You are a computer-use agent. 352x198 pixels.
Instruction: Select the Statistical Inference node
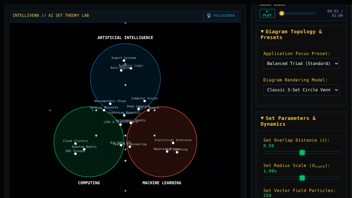coord(173,143)
